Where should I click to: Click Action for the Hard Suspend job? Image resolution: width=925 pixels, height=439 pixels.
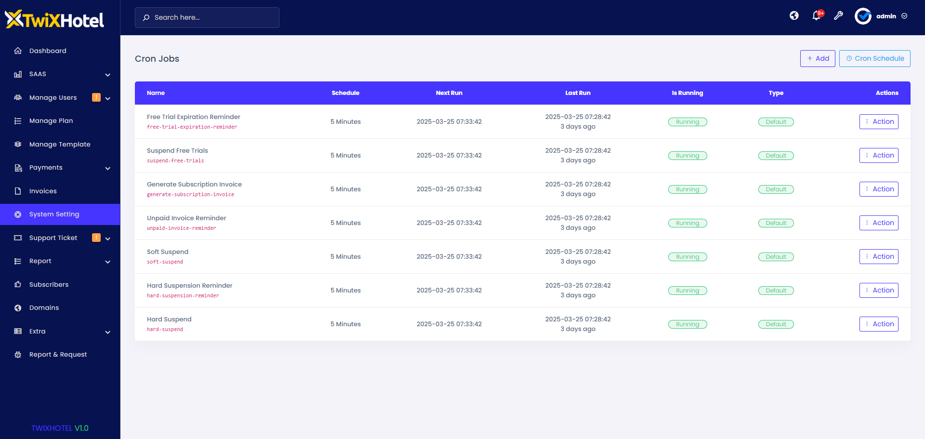879,324
